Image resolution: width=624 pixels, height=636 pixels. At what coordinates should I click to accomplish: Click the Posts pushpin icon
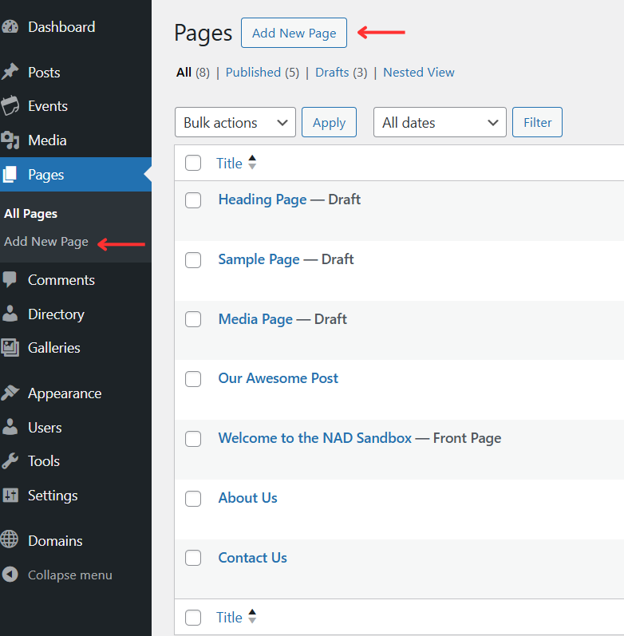(x=10, y=73)
